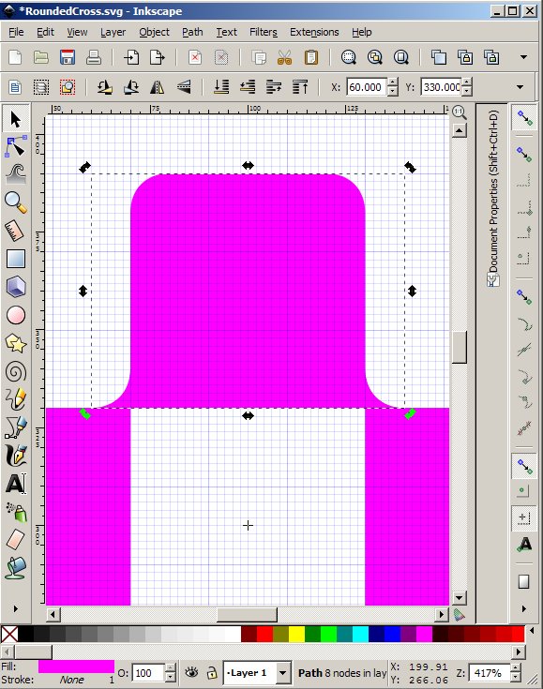This screenshot has width=543, height=689.
Task: Click Zoom to fit page icon
Action: point(401,57)
